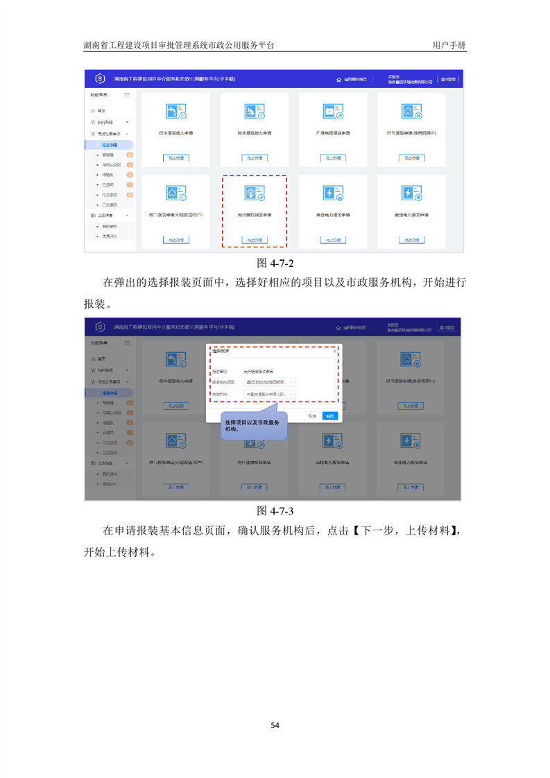Open 已办事项 in figure 4-7-2 sidebar
550x778 pixels.
point(110,205)
